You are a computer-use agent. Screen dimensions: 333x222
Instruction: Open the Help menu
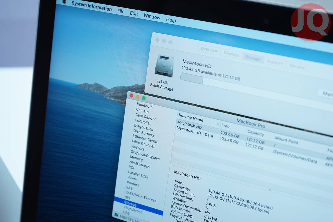[x=171, y=20]
